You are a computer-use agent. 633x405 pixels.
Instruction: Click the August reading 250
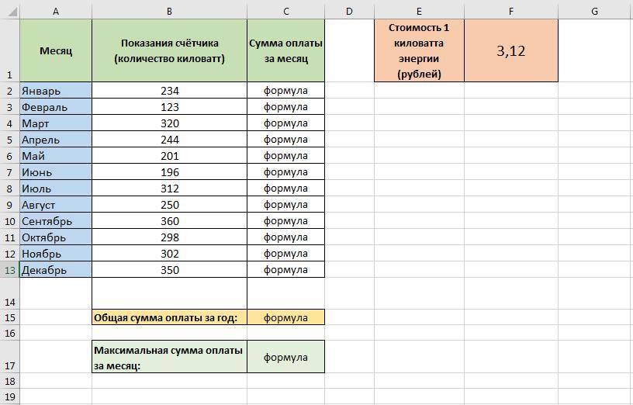coord(170,205)
